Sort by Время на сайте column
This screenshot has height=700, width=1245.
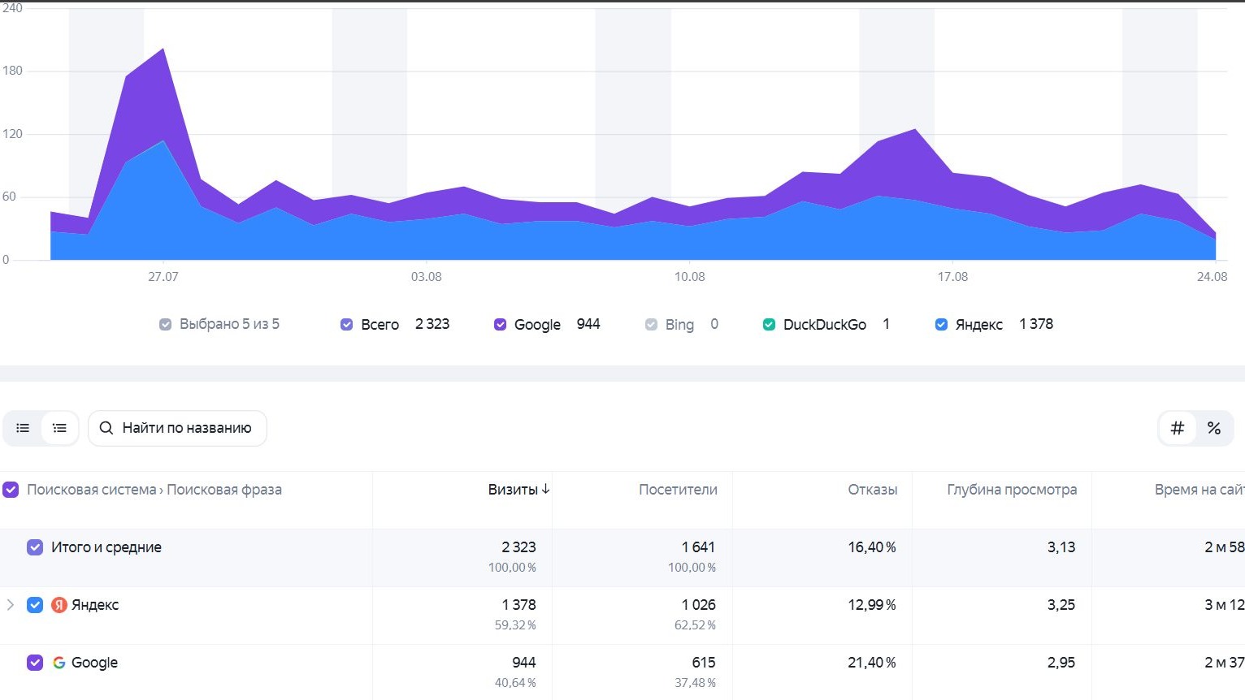coord(1199,490)
